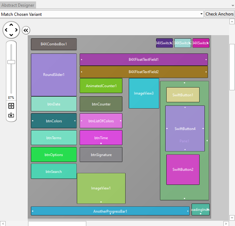Screen dimensions: 235x226
Task: Select the btnSignature view
Action: (101, 155)
